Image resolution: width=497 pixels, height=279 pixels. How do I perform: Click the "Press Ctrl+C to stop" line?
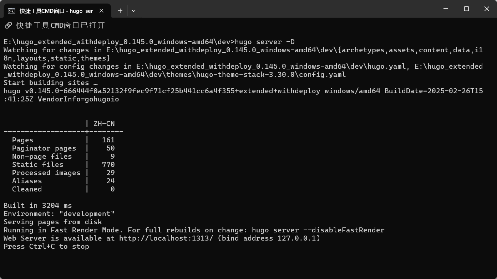46,247
